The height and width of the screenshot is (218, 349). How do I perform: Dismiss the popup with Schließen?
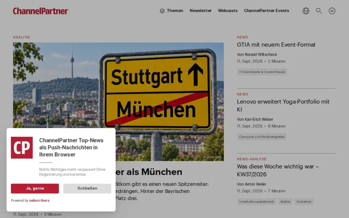(87, 188)
